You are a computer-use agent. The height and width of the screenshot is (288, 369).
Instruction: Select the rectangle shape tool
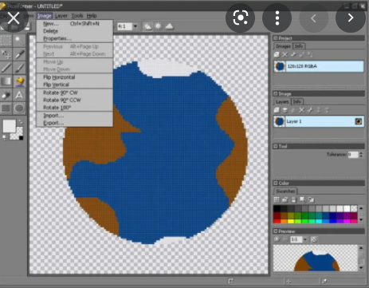[x=6, y=108]
